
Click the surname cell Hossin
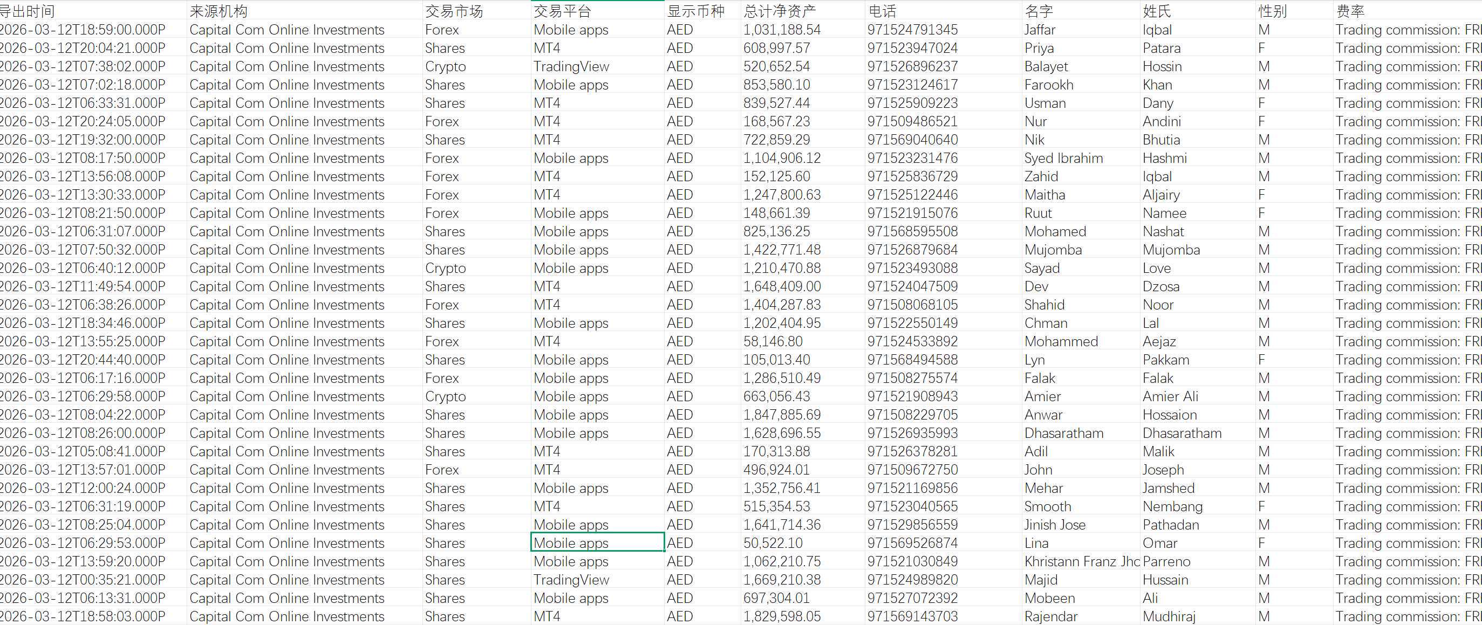point(1198,67)
